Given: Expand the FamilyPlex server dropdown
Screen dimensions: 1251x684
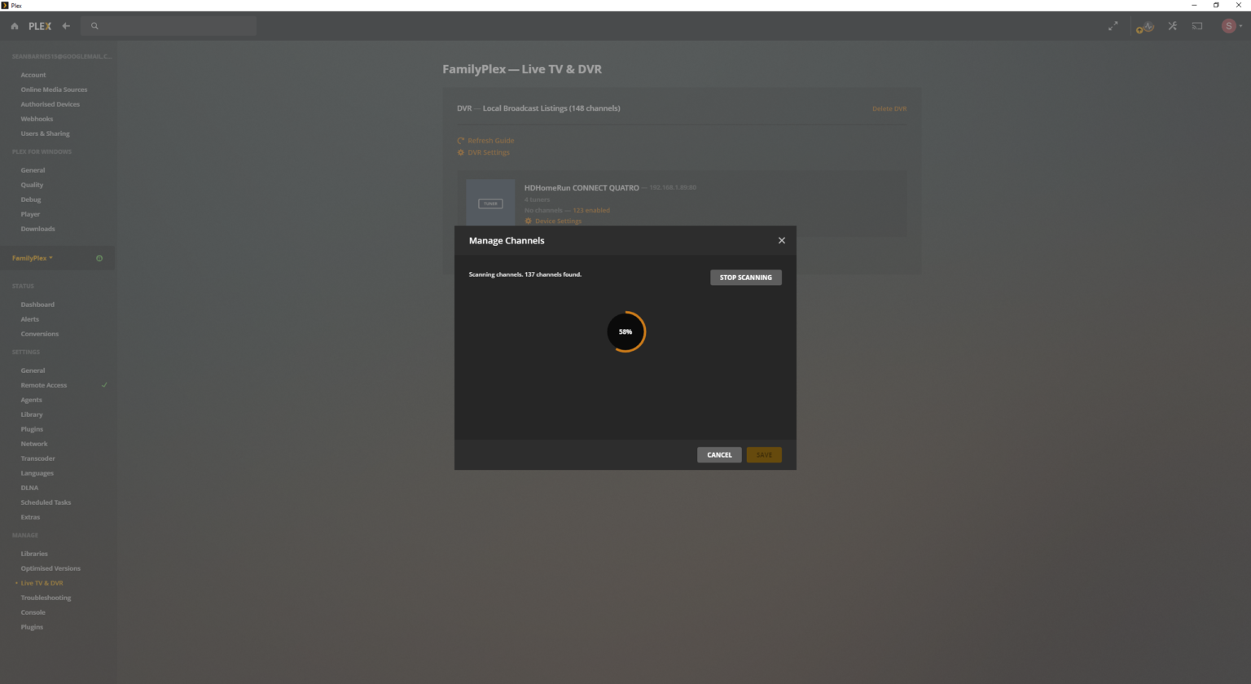Looking at the screenshot, I should [33, 258].
